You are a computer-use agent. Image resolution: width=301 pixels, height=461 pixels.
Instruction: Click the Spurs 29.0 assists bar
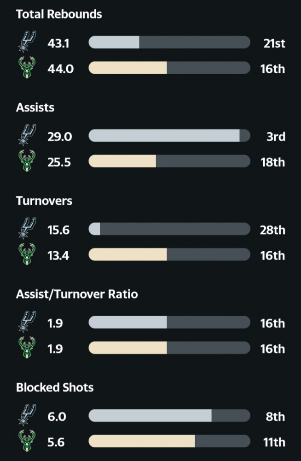pos(169,136)
